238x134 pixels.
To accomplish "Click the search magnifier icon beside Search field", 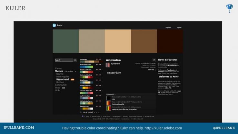I will (x=75, y=60).
